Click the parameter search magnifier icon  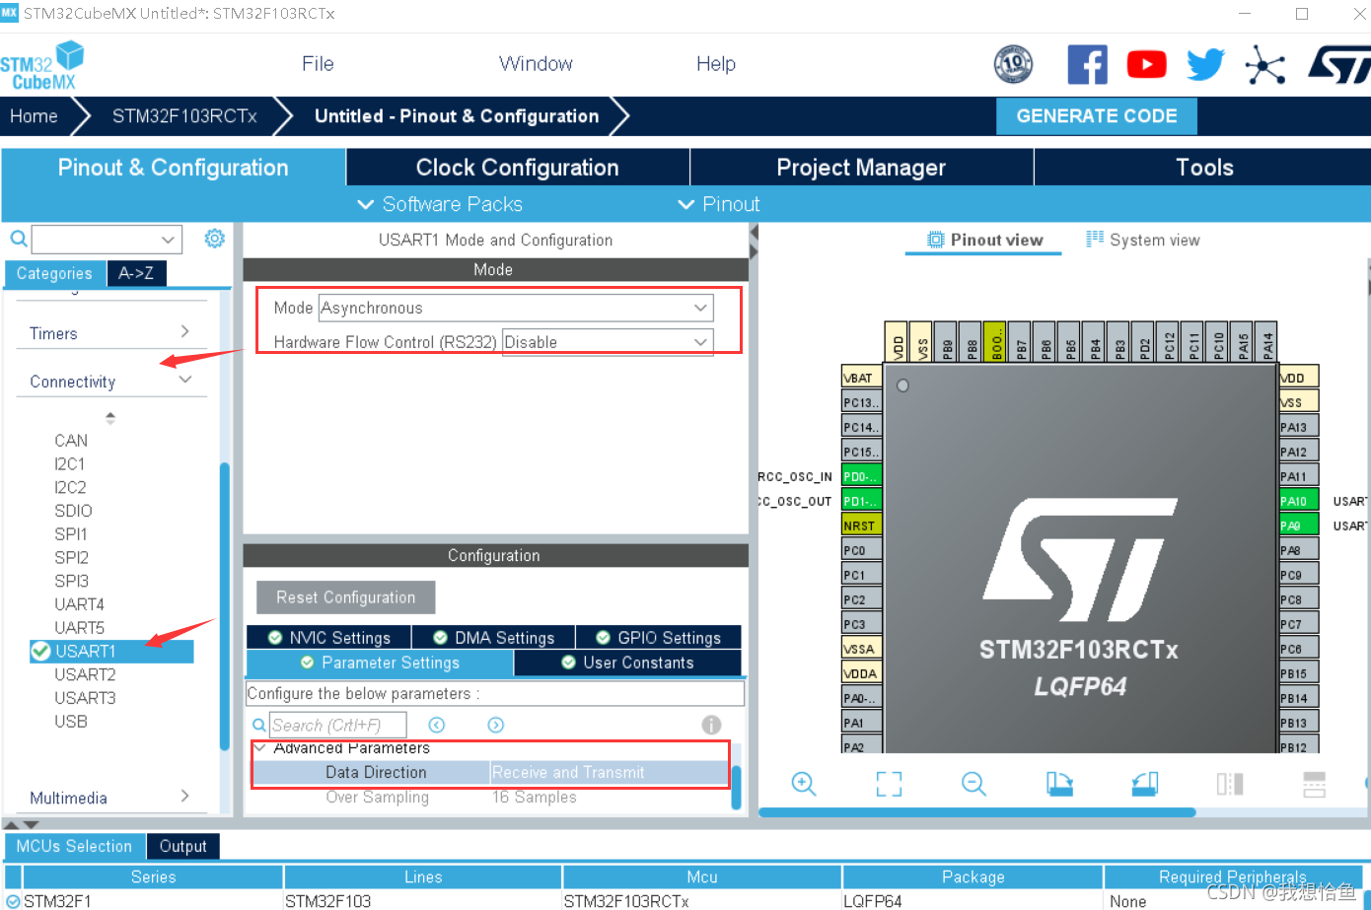258,726
